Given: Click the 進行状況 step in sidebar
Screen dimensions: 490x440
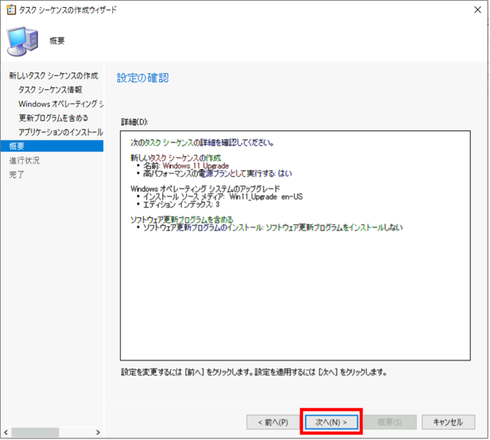Looking at the screenshot, I should pos(24,160).
